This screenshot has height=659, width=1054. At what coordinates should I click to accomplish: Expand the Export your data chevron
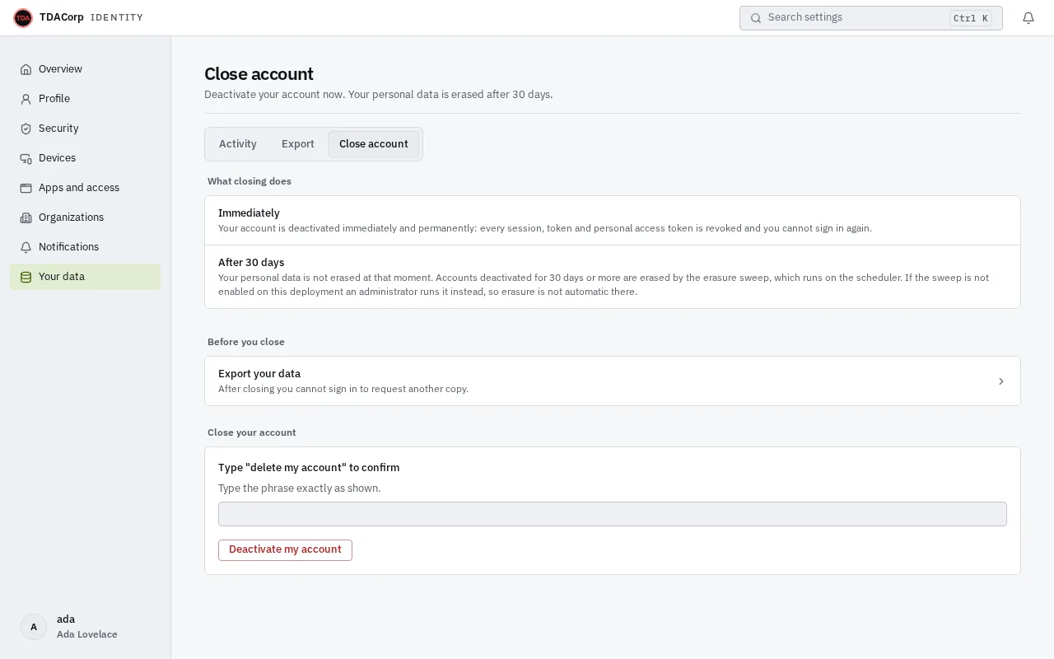point(1001,381)
